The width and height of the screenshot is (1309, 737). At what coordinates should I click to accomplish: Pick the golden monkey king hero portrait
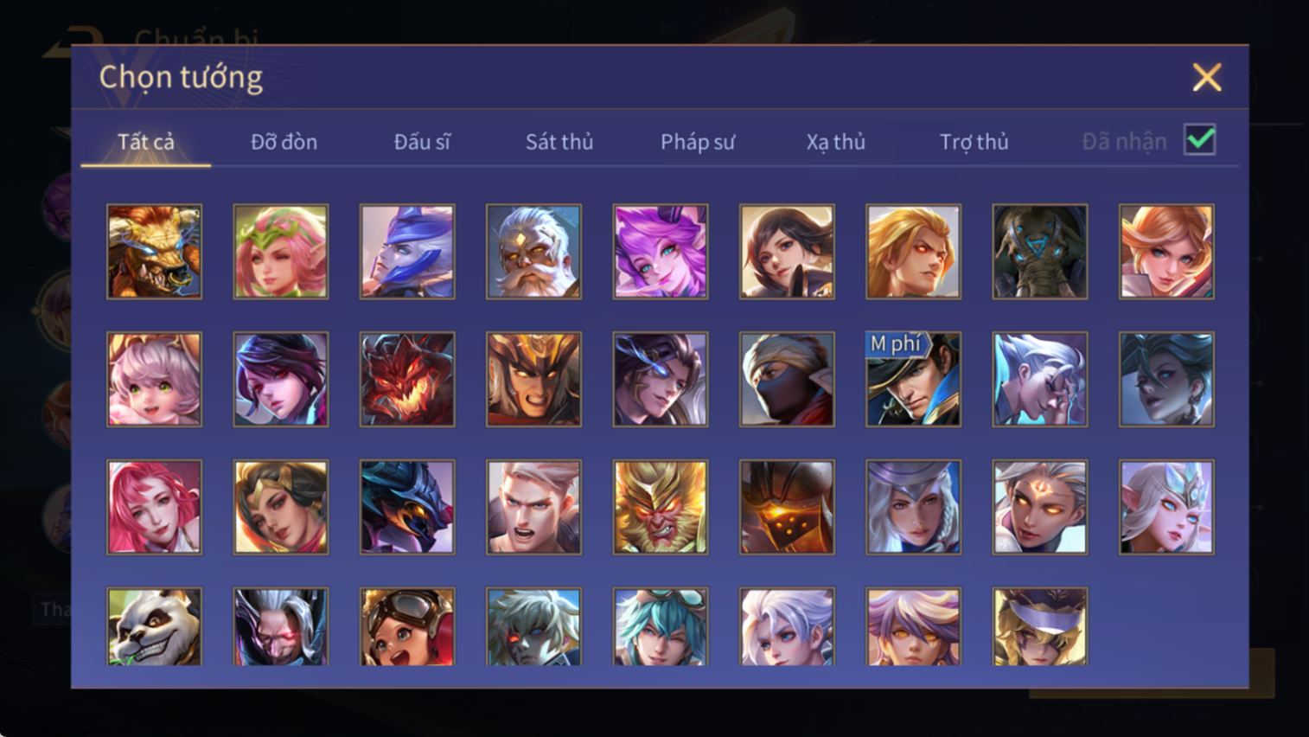tap(661, 507)
